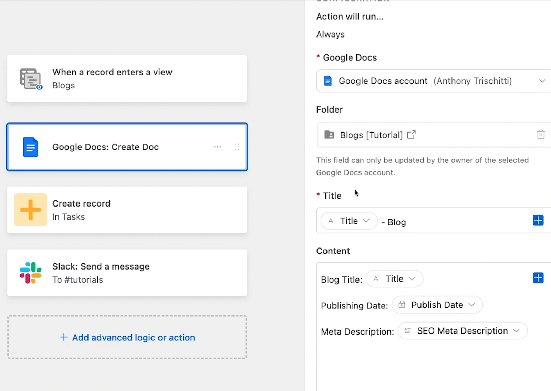The width and height of the screenshot is (551, 391).
Task: Click 'Publishing Date:' text in Content field
Action: point(354,306)
